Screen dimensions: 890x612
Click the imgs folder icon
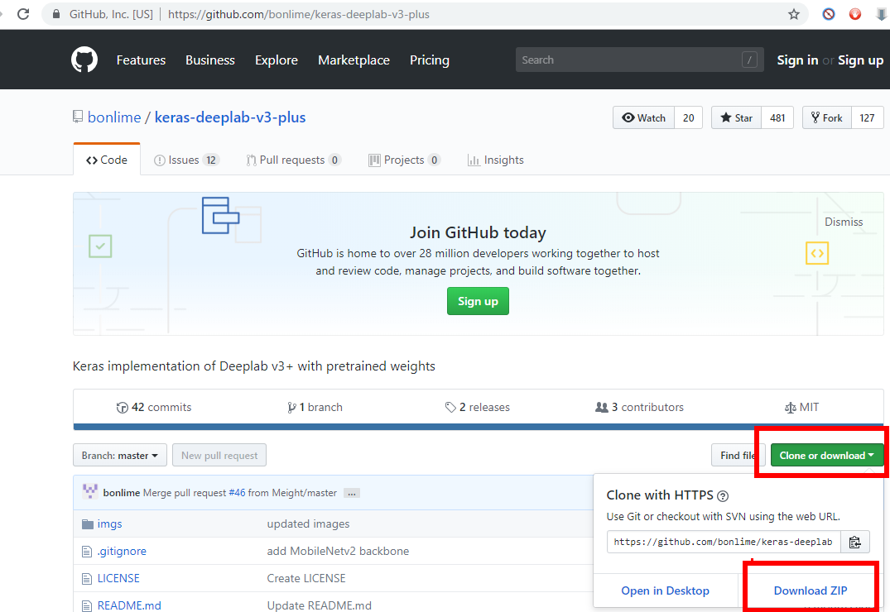pos(88,524)
